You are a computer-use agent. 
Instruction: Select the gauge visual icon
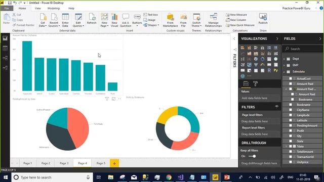(262, 65)
